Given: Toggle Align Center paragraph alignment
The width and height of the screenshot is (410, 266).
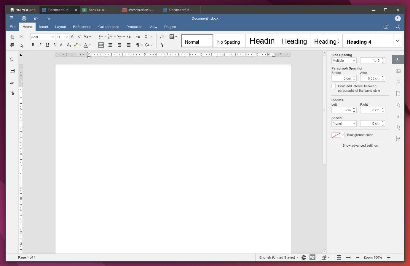Looking at the screenshot, I should coord(110,45).
